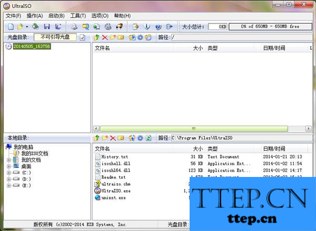
Task: Click the boot file icon next to 不可引导光盘
Action: (x=83, y=37)
